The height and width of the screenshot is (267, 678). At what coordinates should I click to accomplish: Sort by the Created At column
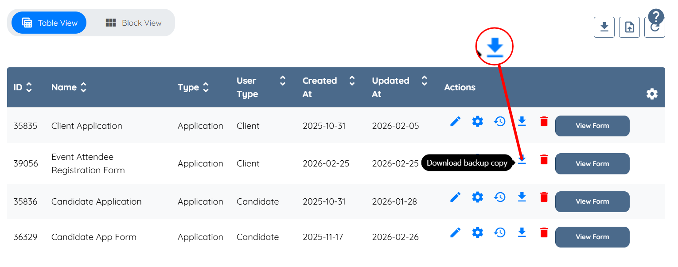(352, 81)
